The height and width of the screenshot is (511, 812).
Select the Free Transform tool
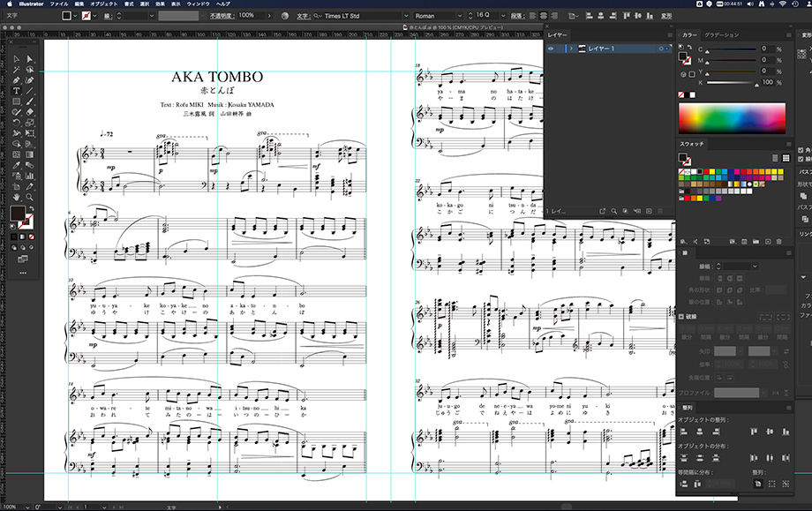pyautogui.click(x=29, y=133)
